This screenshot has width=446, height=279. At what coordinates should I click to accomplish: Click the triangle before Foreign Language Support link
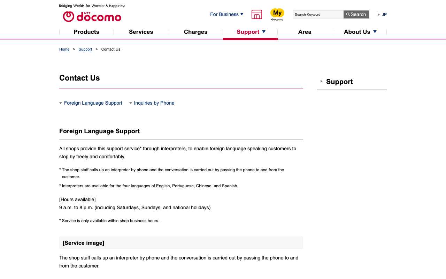click(x=61, y=103)
